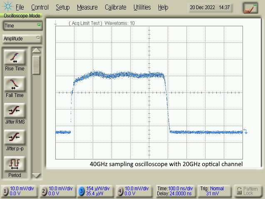The image size is (265, 199).
Task: Select the Fall Time measurement icon
Action: click(x=15, y=85)
